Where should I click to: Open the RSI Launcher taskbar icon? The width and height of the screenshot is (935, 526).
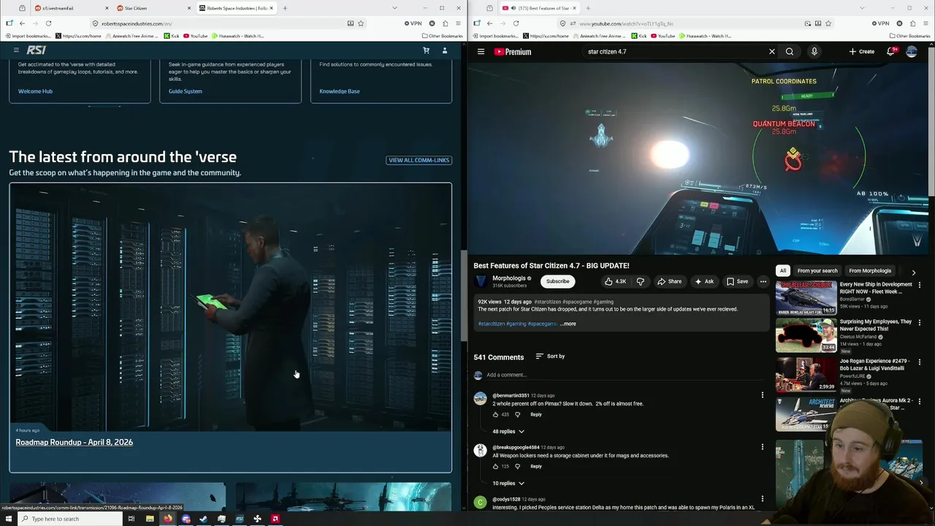(239, 519)
